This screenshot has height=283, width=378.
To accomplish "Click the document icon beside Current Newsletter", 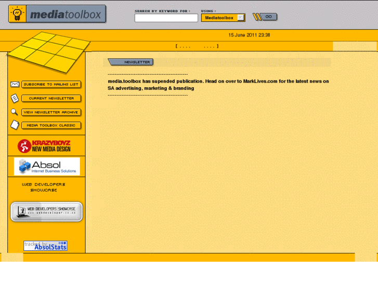I will [15, 98].
